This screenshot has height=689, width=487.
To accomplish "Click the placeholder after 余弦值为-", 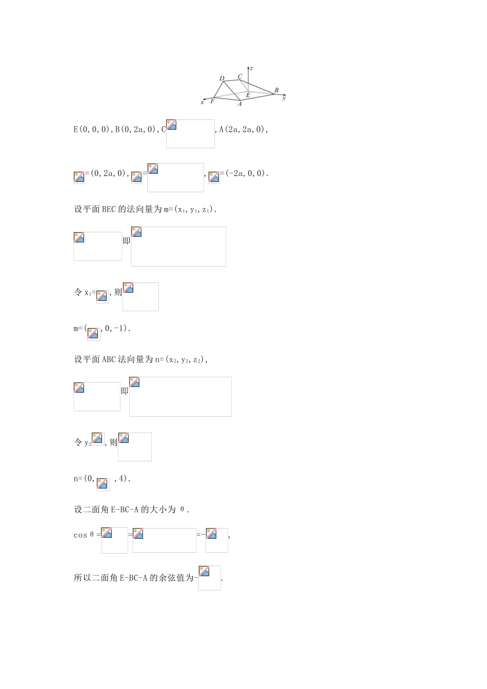I will 210,578.
